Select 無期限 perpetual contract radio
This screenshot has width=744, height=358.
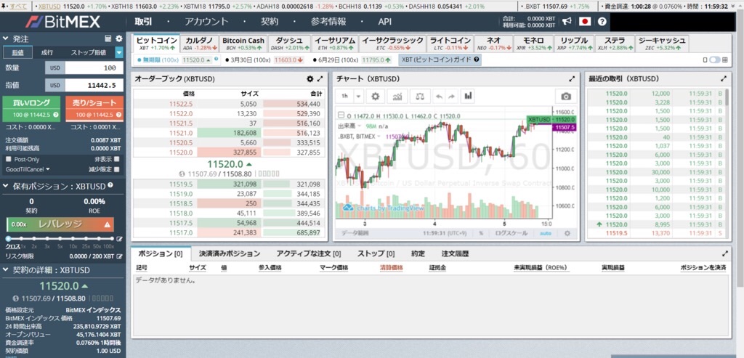click(x=138, y=60)
